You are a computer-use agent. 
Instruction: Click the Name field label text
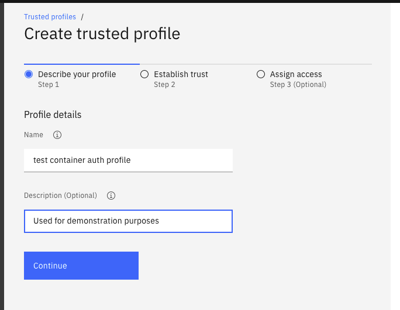click(x=33, y=135)
